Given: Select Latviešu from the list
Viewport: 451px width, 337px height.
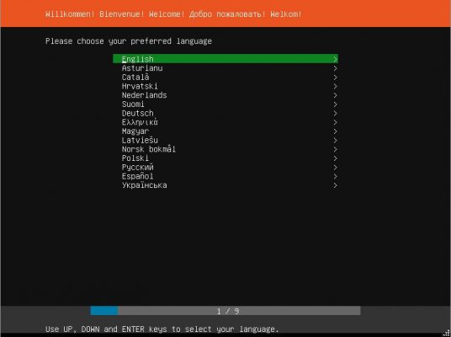Looking at the screenshot, I should (x=225, y=140).
